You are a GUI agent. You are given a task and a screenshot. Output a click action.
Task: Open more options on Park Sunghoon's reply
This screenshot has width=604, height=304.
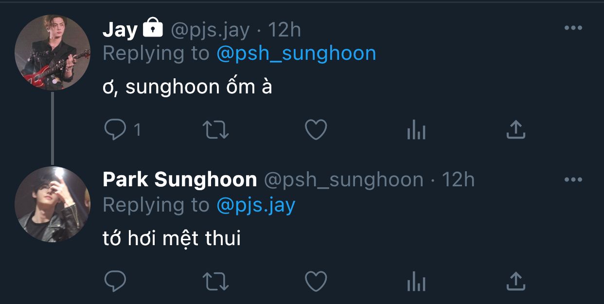(x=573, y=179)
